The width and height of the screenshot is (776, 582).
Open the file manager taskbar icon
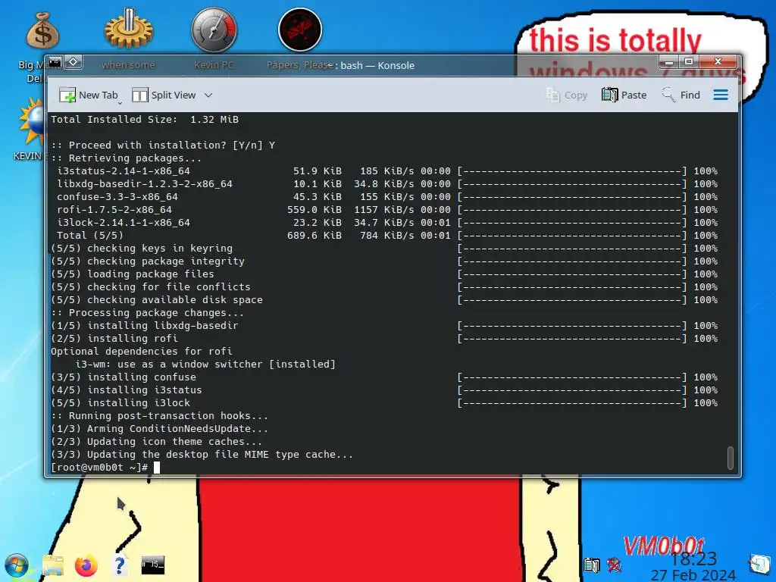[53, 565]
